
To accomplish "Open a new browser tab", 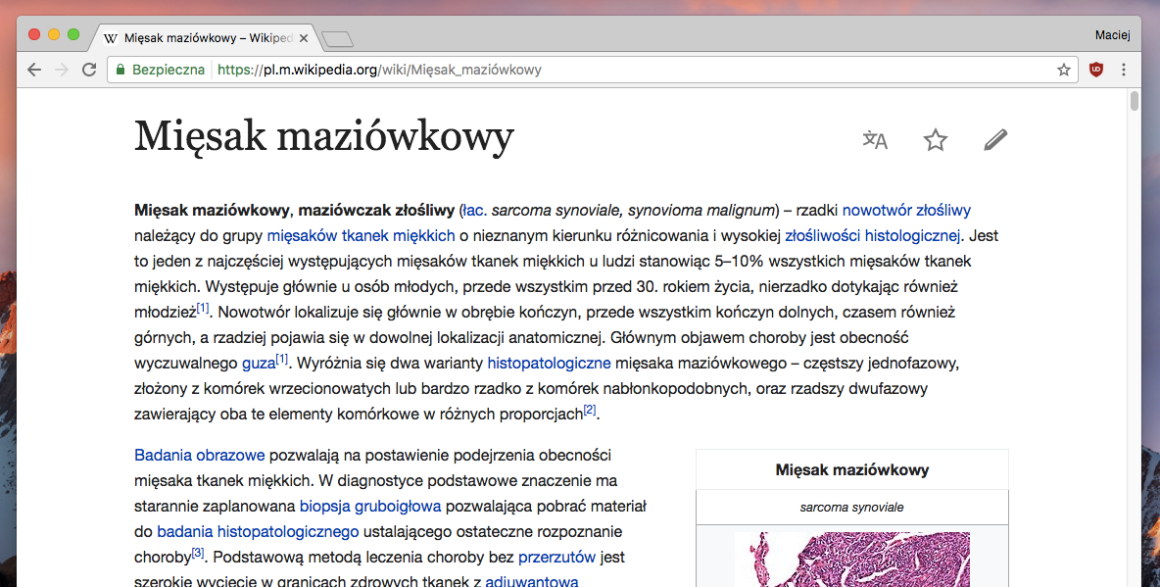I will pos(337,38).
